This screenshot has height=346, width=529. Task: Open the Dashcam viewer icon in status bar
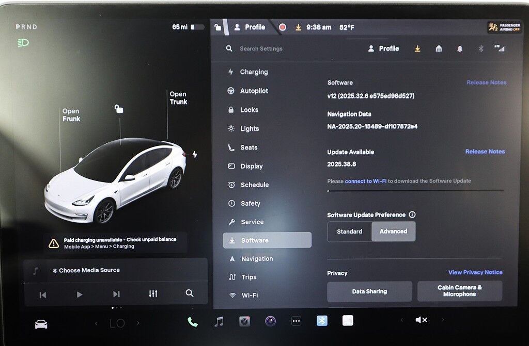[x=283, y=26]
